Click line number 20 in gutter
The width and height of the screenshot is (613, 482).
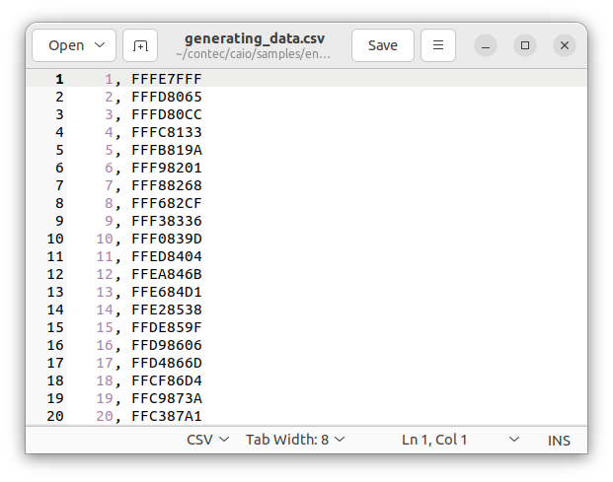point(55,416)
